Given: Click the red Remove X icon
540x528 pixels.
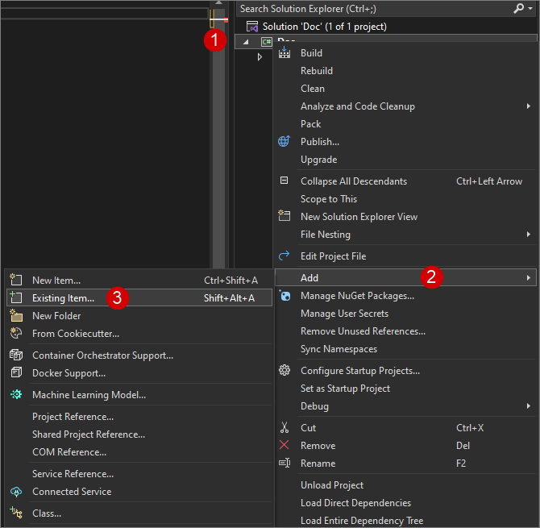Looking at the screenshot, I should pos(284,446).
